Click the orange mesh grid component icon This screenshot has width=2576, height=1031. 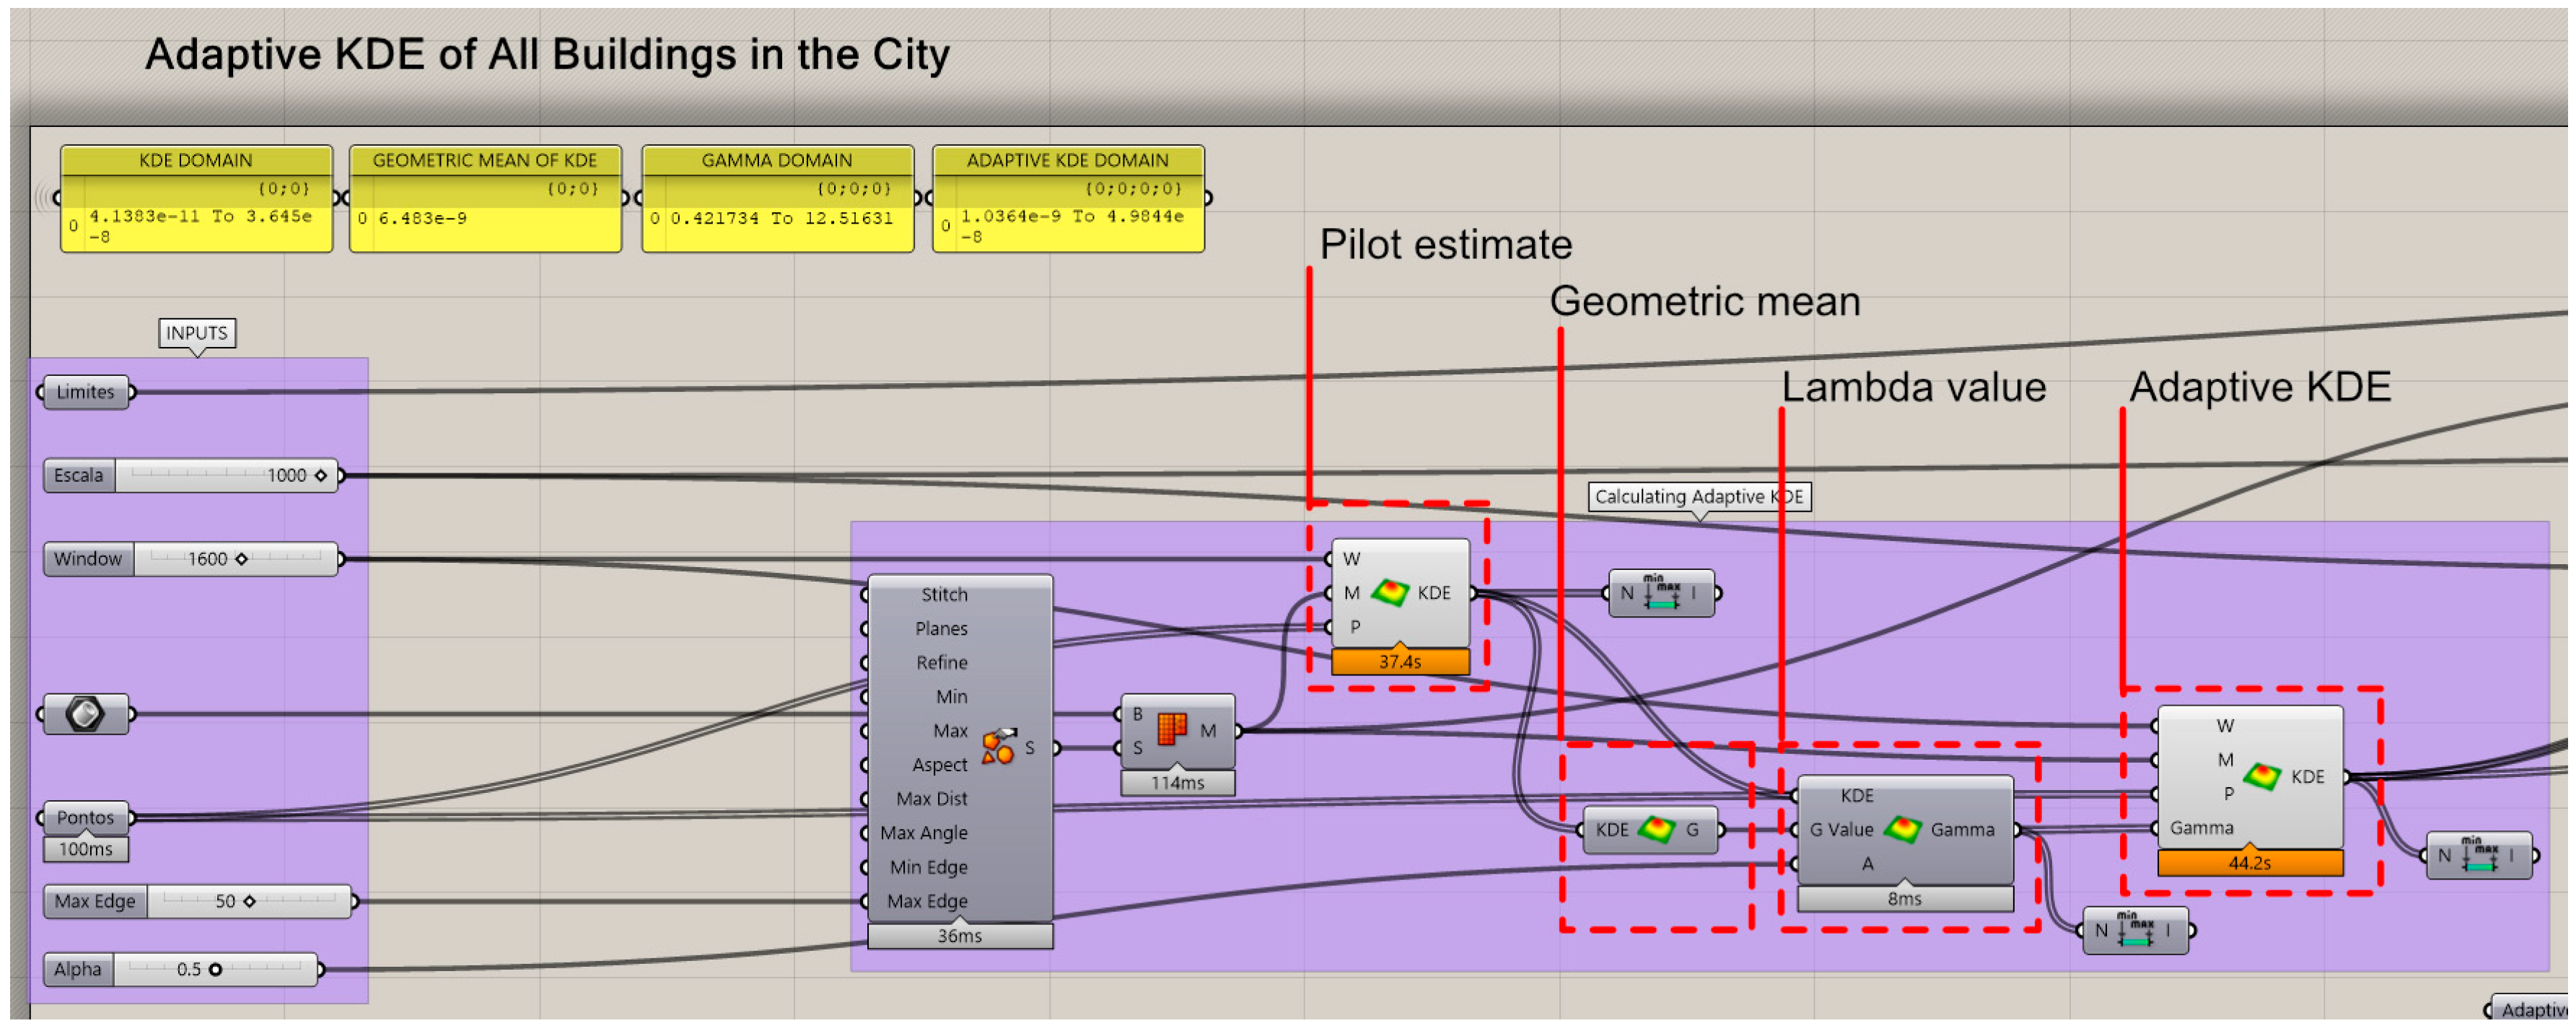pyautogui.click(x=1172, y=730)
